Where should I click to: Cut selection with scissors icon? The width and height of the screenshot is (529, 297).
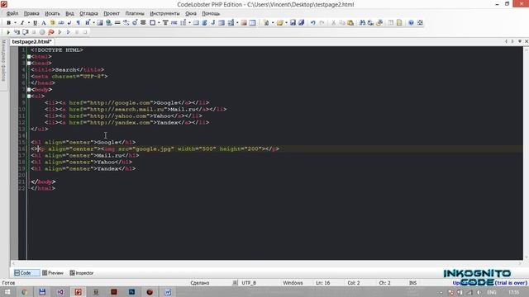[333, 22]
